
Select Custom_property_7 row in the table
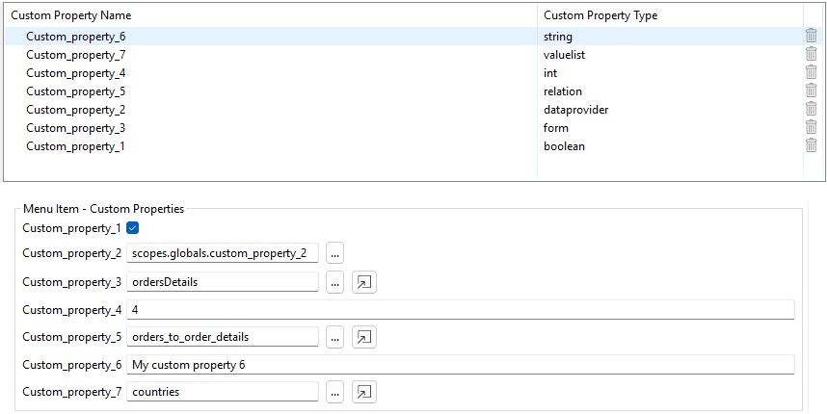click(404, 55)
